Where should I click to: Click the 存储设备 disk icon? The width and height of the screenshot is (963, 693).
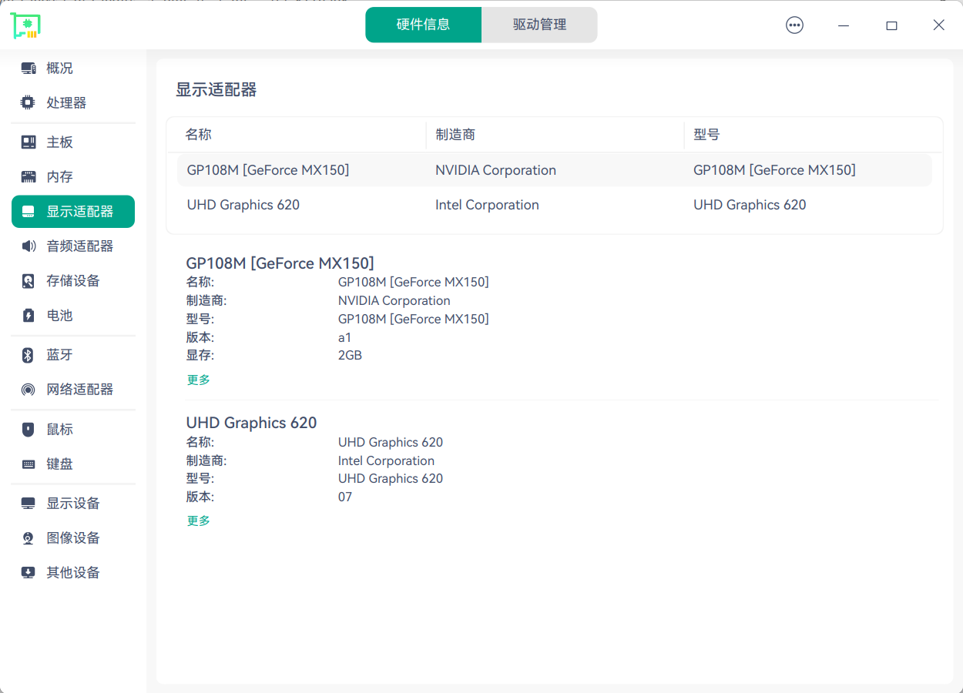pos(29,281)
